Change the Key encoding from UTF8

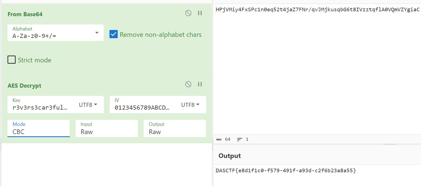(88, 105)
